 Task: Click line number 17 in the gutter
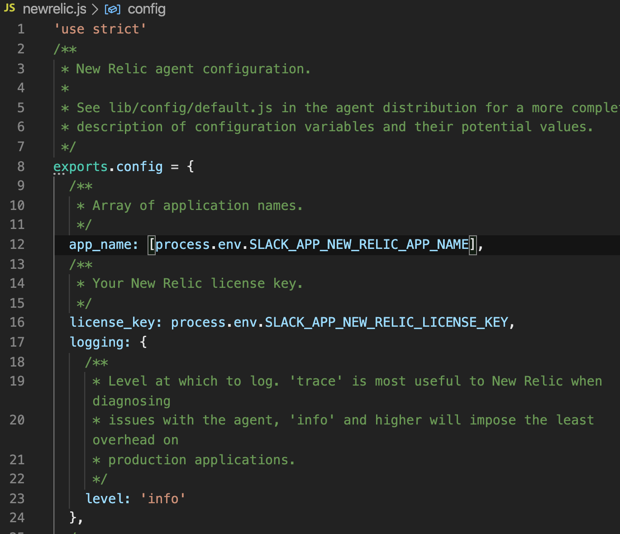click(x=17, y=342)
